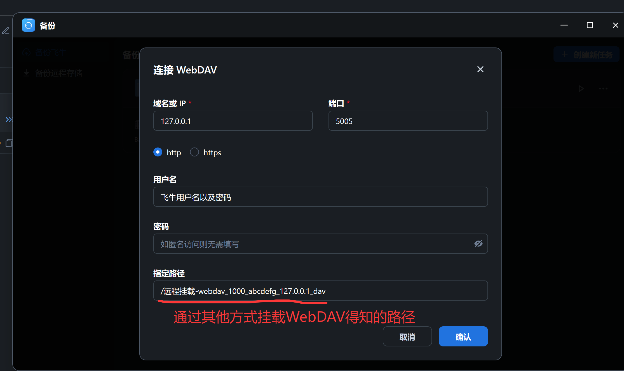Expand the double-chevron sidebar arrow
This screenshot has height=371, width=624.
9,120
